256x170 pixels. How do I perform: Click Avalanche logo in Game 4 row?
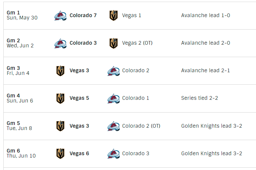tap(114, 98)
